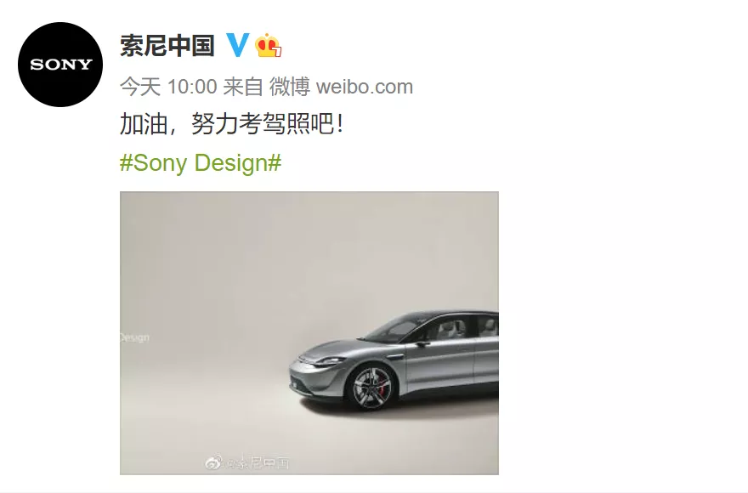Open the black SONY profile avatar
This screenshot has height=493, width=748.
(60, 65)
